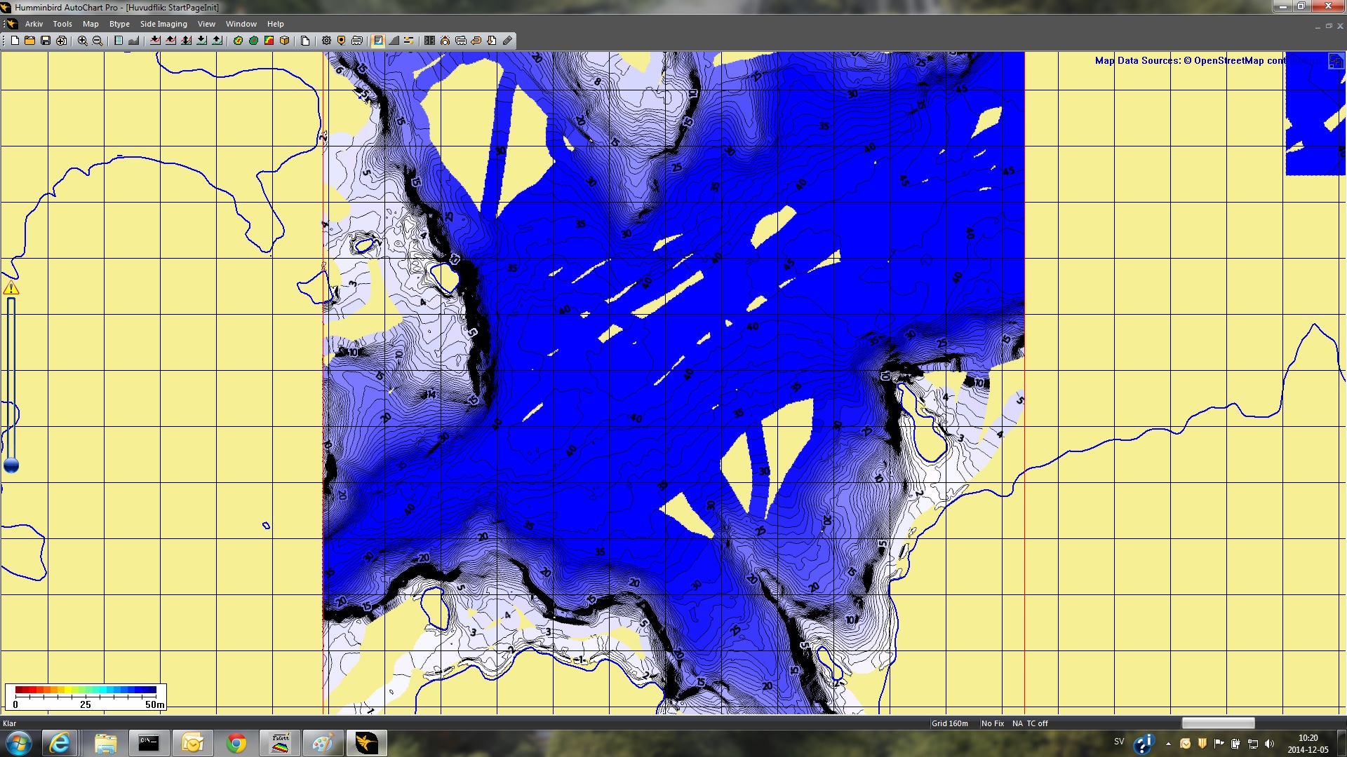
Task: Click the Open folder toolbar icon
Action: tap(30, 41)
